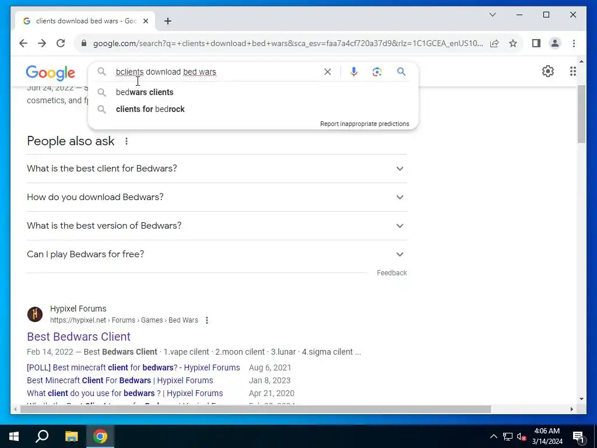This screenshot has width=597, height=448.
Task: Click inside the search text field
Action: click(x=217, y=72)
